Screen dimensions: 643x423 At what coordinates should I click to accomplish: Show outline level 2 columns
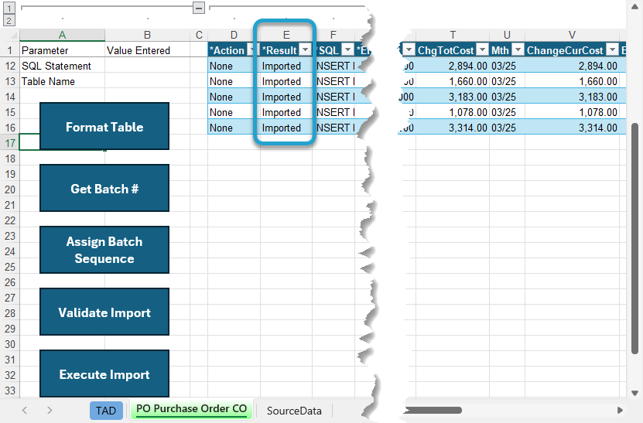(x=9, y=20)
